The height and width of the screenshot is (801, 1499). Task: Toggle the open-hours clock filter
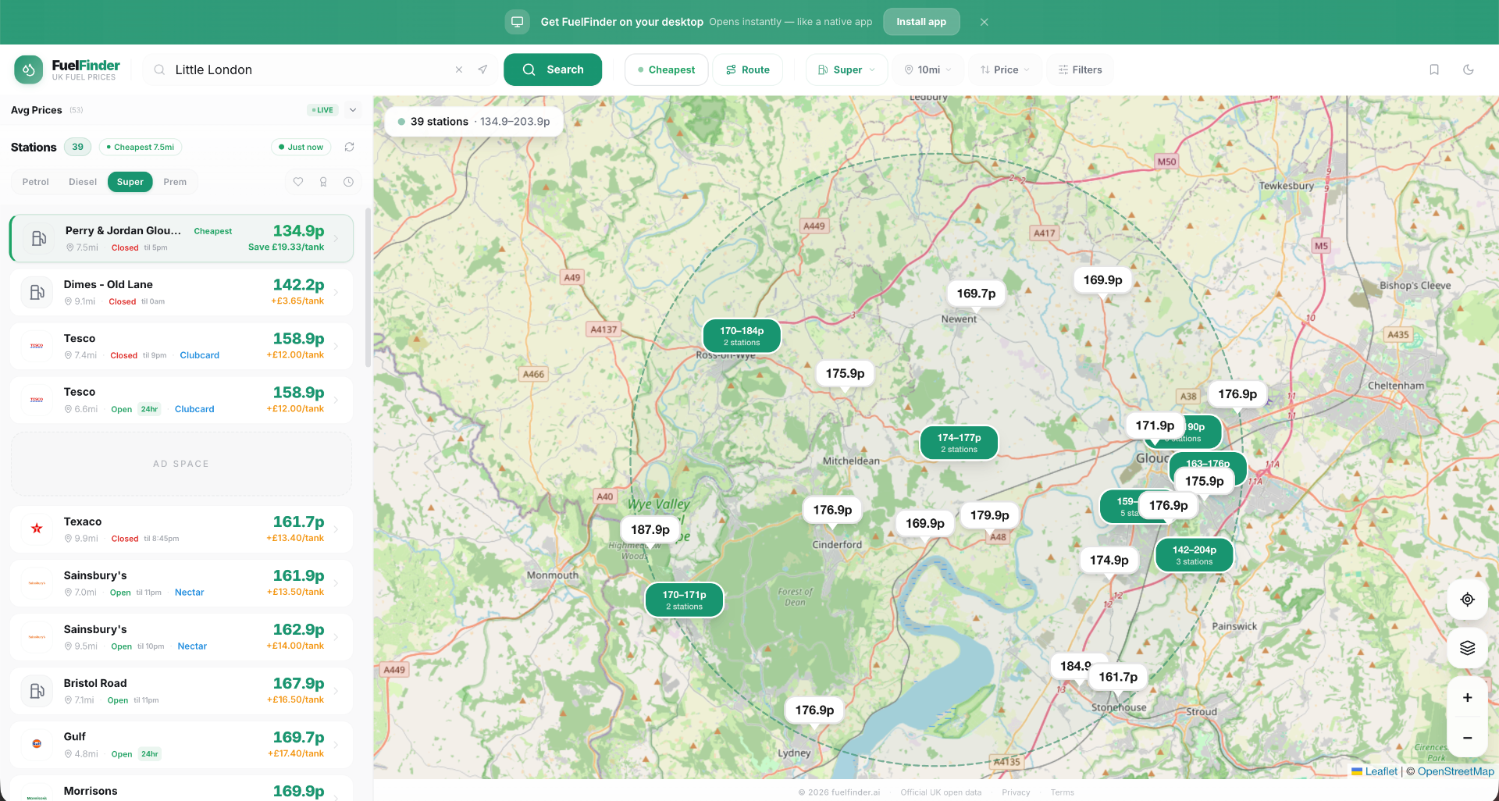348,182
